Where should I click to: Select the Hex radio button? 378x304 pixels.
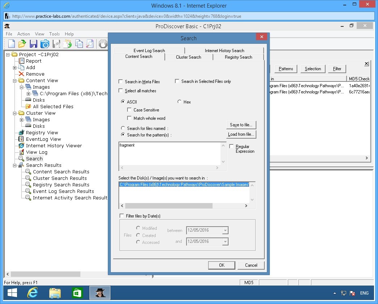179,102
